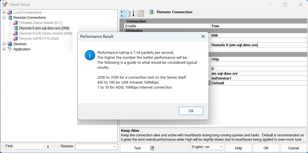Click Remote 9 UK Demo database icon

pos(15,34)
